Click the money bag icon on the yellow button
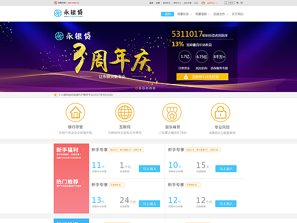297x223 pixels. [186, 77]
